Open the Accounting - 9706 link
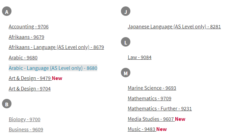 [29, 27]
